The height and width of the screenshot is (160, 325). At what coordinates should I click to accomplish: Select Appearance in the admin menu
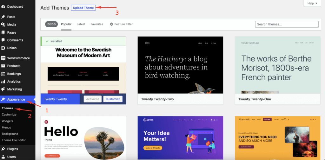tap(16, 99)
